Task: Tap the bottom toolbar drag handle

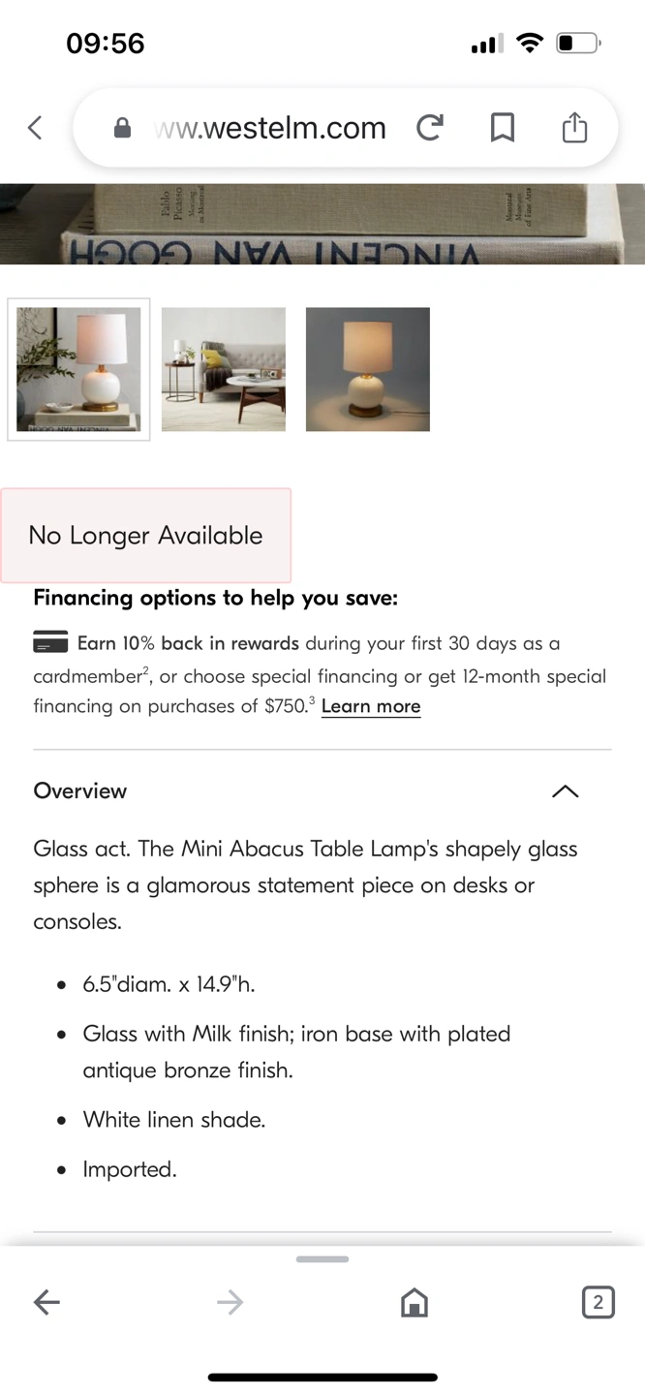Action: (x=322, y=1259)
